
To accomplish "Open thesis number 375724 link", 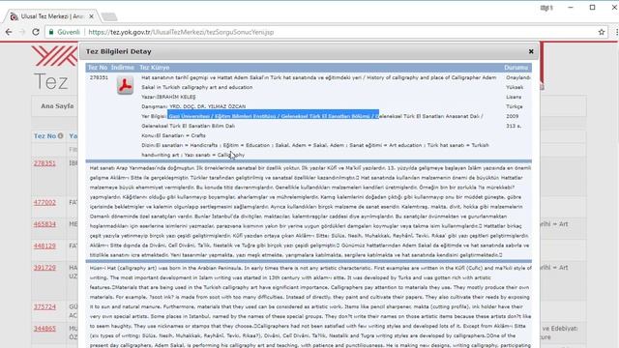I will [x=44, y=306].
